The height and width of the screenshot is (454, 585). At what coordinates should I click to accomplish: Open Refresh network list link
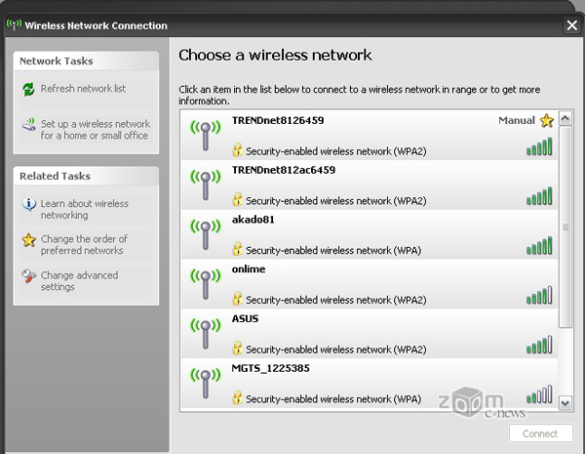[x=83, y=89]
